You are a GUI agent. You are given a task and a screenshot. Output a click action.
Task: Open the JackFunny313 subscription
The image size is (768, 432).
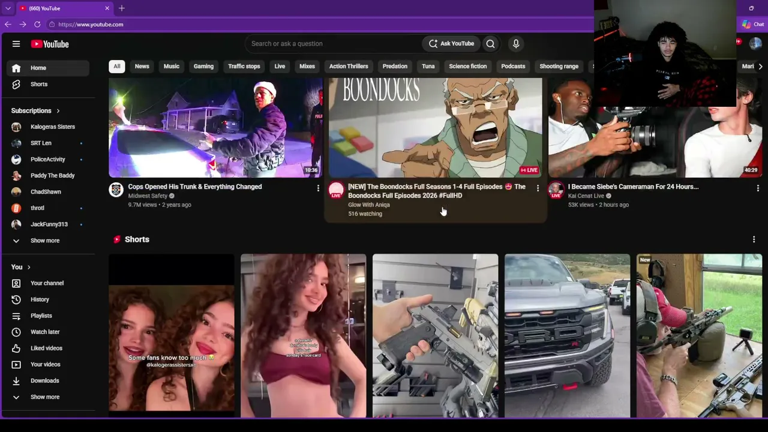pos(48,224)
